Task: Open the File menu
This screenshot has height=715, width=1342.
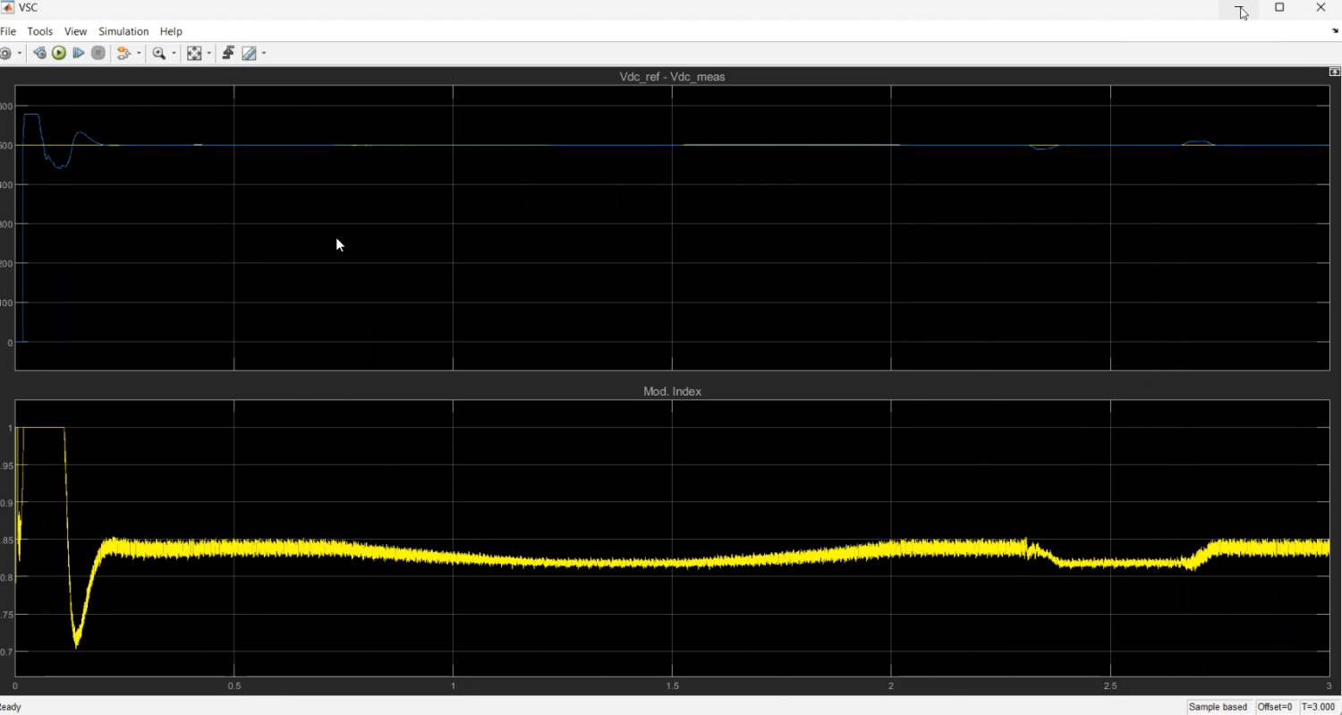Action: tap(8, 31)
